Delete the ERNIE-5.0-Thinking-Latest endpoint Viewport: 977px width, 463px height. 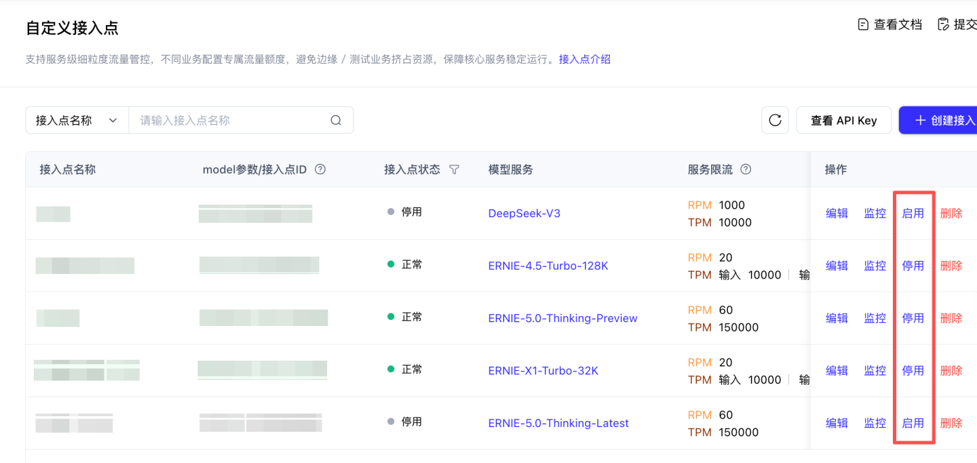951,423
